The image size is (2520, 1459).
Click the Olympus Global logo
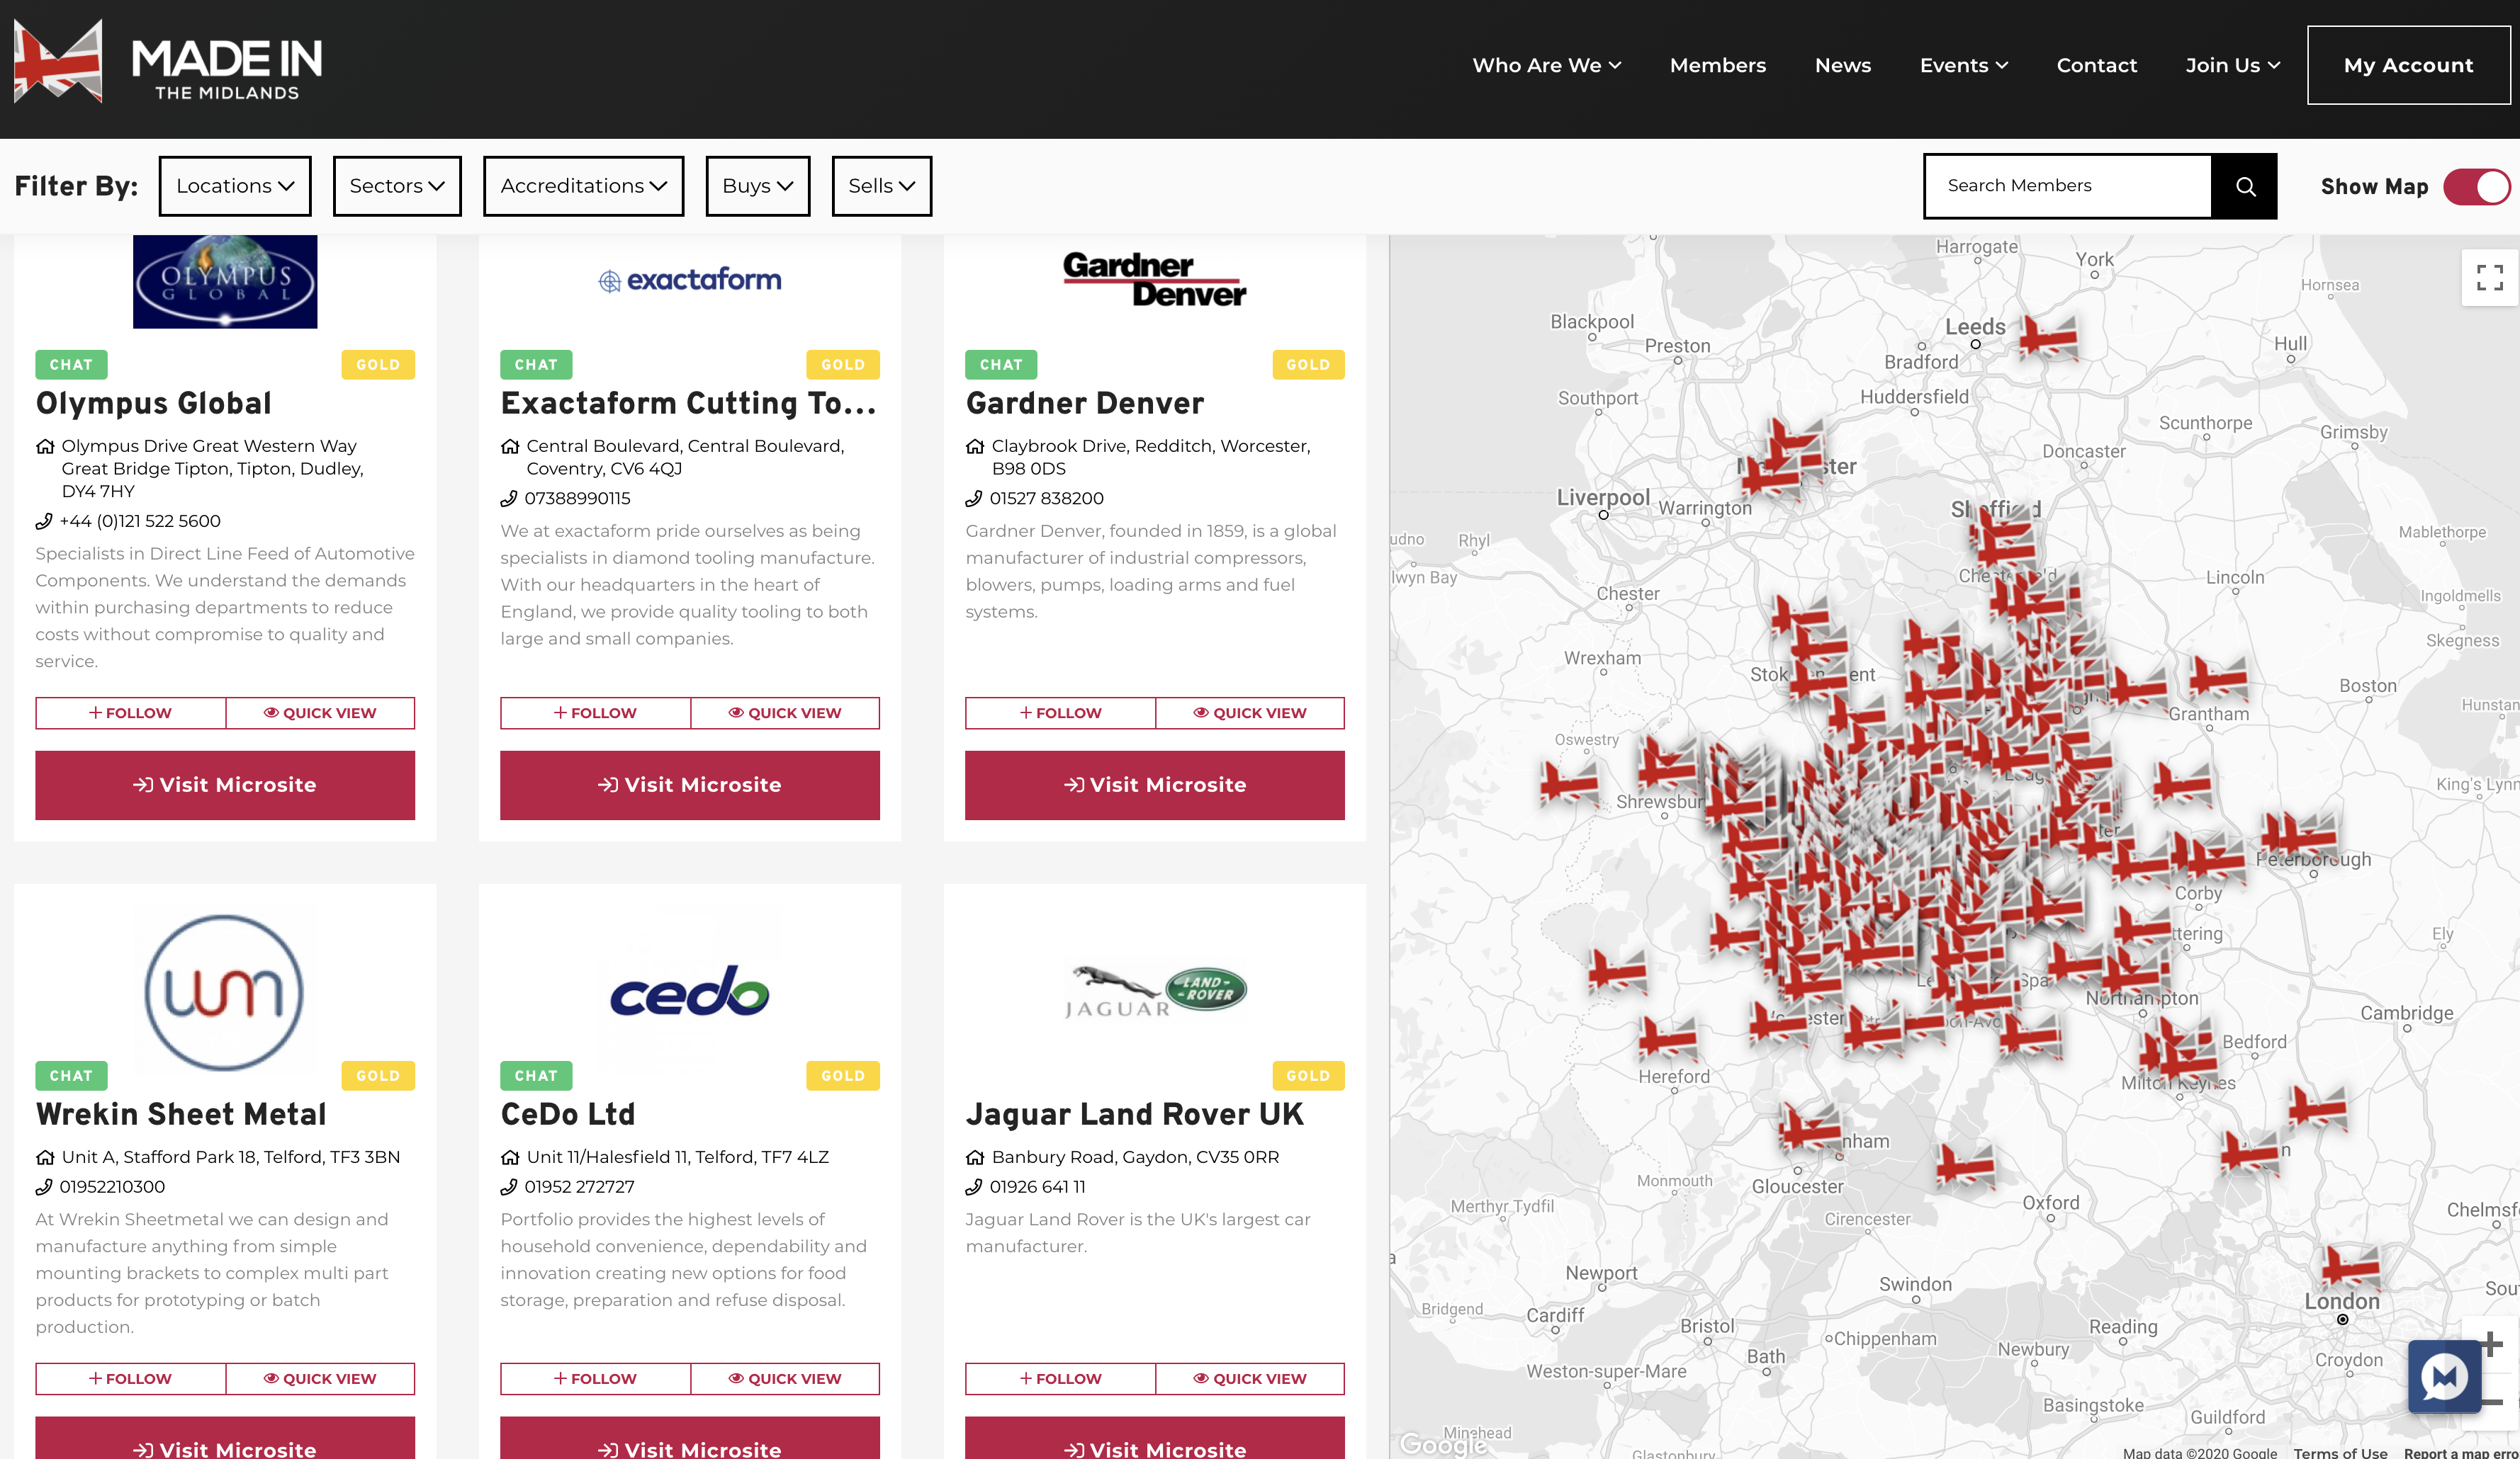(225, 282)
